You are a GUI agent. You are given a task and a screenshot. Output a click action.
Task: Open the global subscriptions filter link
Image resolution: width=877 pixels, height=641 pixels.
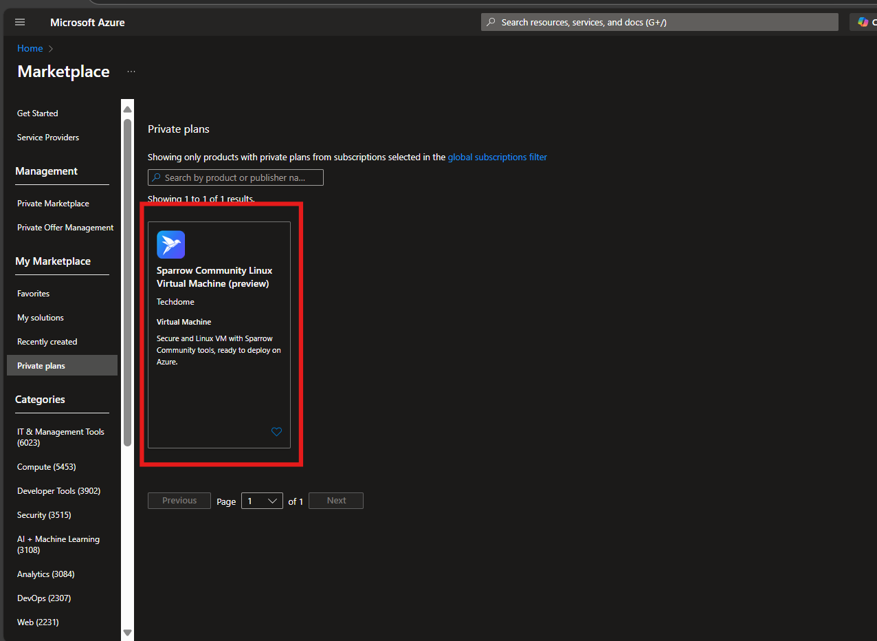tap(498, 157)
